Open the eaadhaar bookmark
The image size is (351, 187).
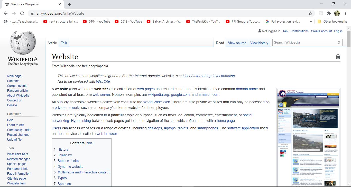[21, 22]
